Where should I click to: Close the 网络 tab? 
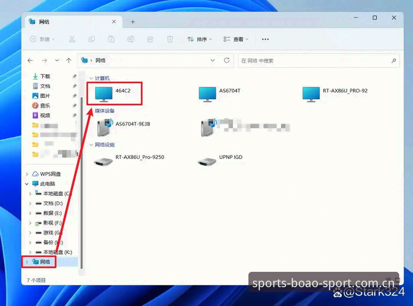114,22
